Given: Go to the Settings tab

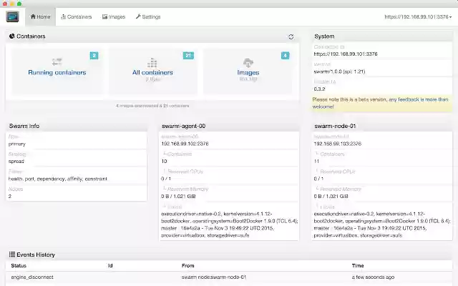Looking at the screenshot, I should (x=148, y=16).
